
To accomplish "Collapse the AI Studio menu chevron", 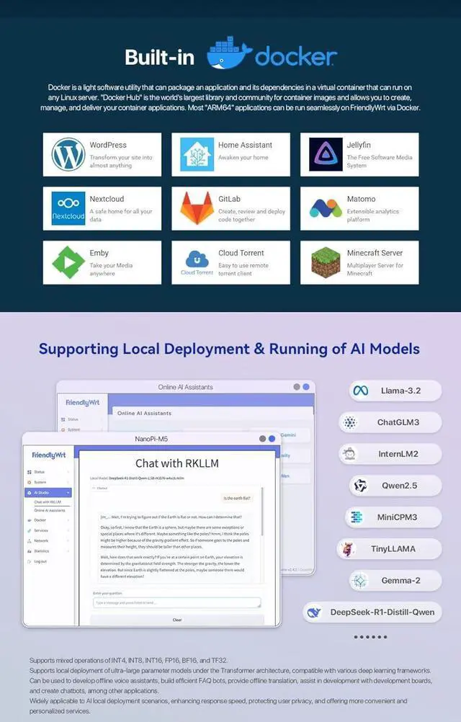I will pos(68,493).
